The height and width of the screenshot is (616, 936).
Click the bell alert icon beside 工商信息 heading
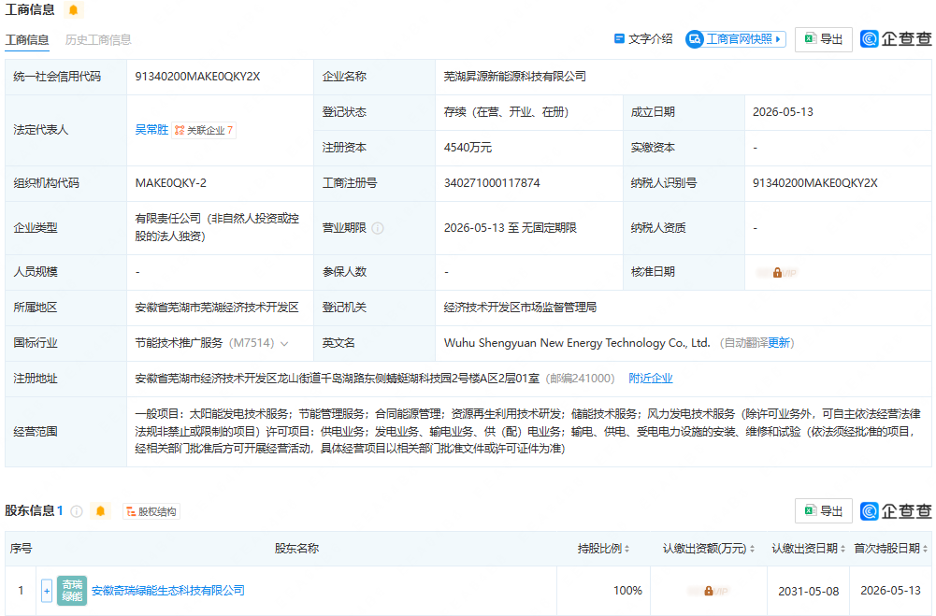(x=74, y=10)
